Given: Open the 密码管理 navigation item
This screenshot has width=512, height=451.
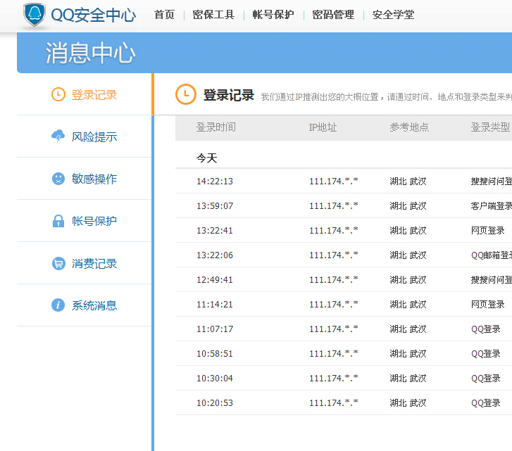Looking at the screenshot, I should tap(333, 15).
